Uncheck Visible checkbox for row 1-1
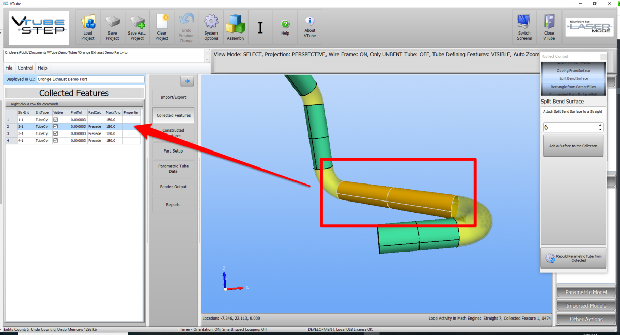620x335 pixels. coord(56,120)
